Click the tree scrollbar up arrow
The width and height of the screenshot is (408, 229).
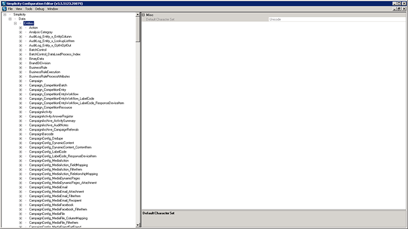138,15
